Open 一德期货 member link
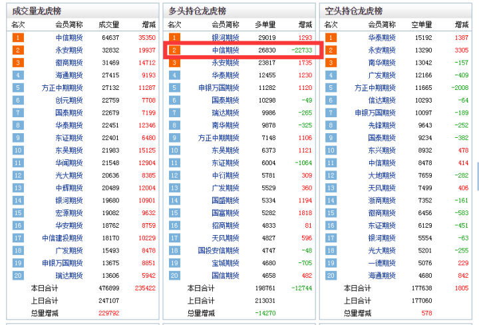The width and height of the screenshot is (479, 325). click(x=382, y=263)
